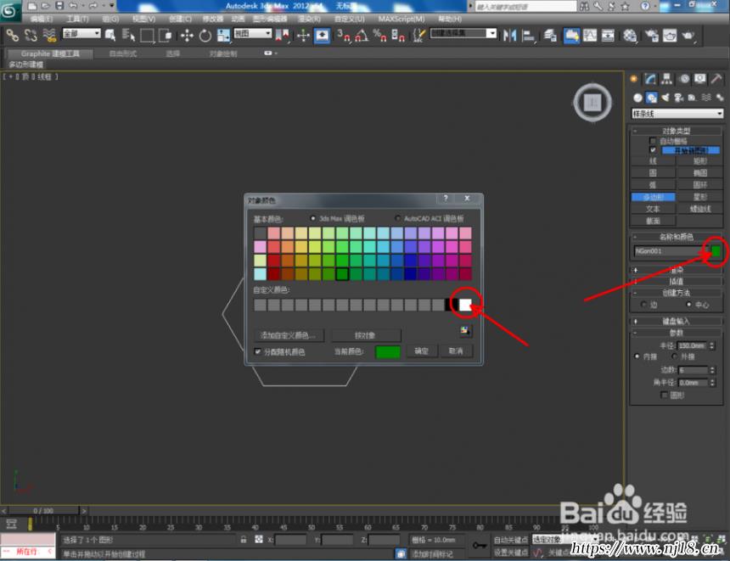Toggle the Circular checkbox in Parameters
The width and height of the screenshot is (730, 561).
[x=665, y=395]
